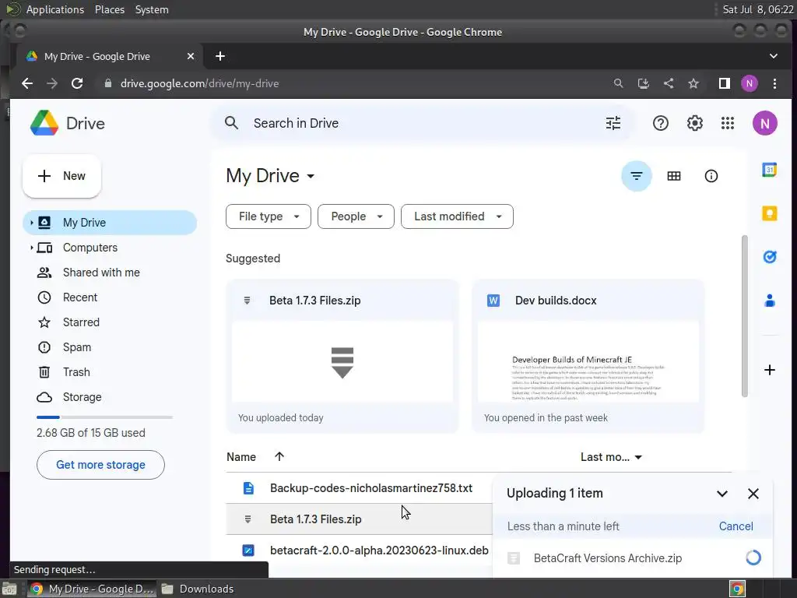Image resolution: width=797 pixels, height=598 pixels.
Task: Open Google Keep side panel
Action: (769, 213)
